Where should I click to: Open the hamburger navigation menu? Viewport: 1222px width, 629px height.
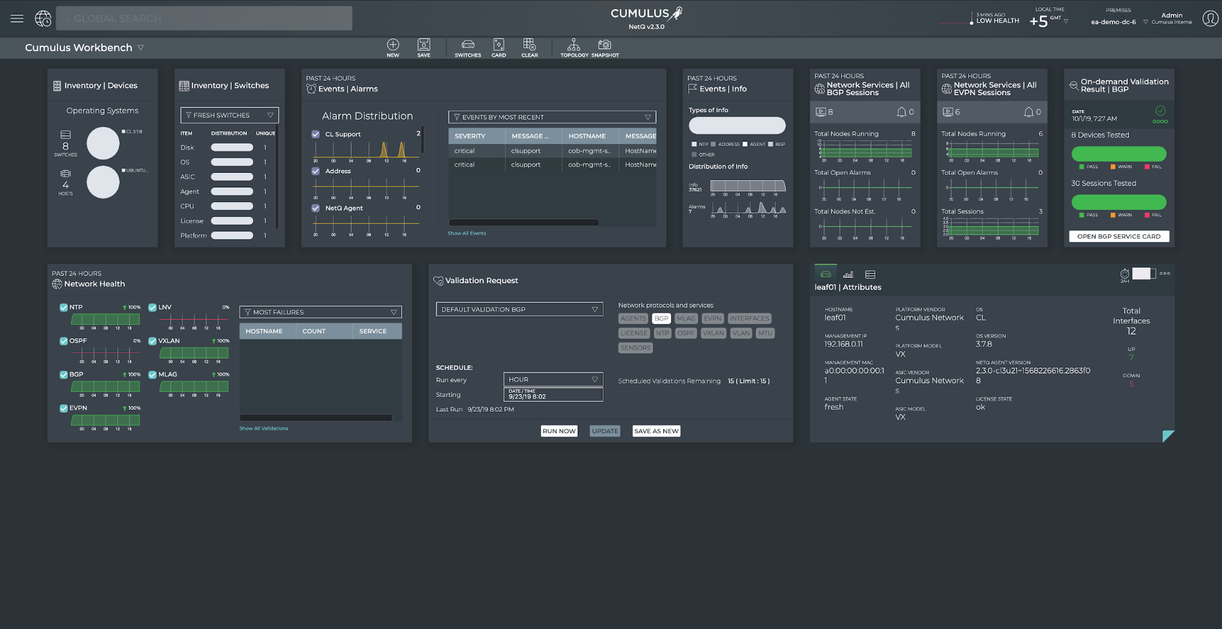(x=17, y=18)
